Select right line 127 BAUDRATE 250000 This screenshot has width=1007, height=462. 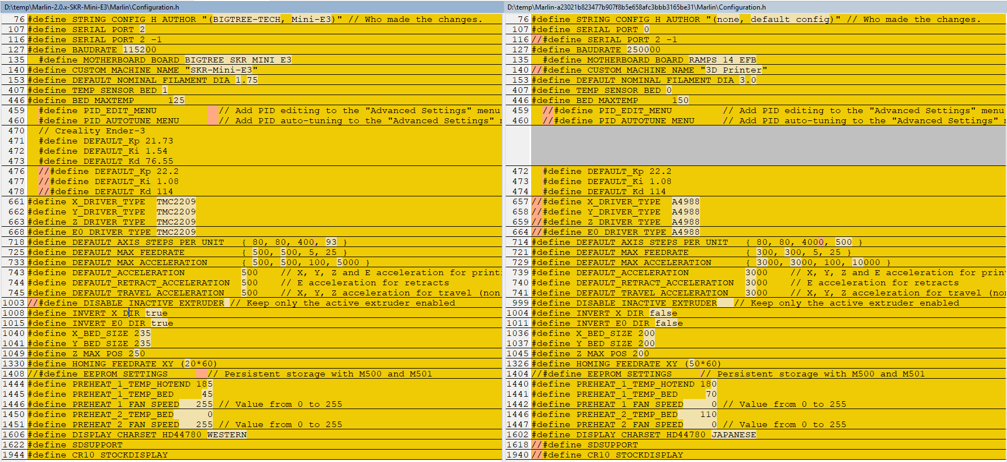(x=755, y=50)
